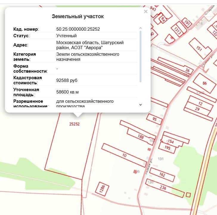Viewport: 217px width, 215px height.
Task: Choose parcel numbered 162
Action: [x=162, y=175]
